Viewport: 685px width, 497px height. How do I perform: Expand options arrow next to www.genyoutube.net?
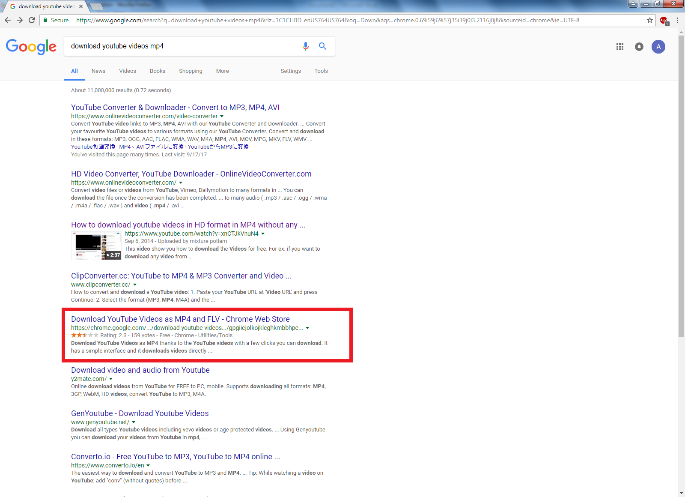(134, 422)
